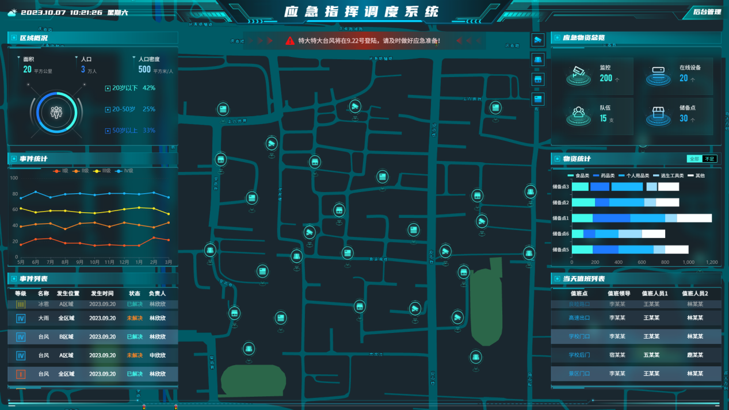Select the orange level I typhoon event row
Viewport: 729px width, 410px height.
(x=92, y=374)
